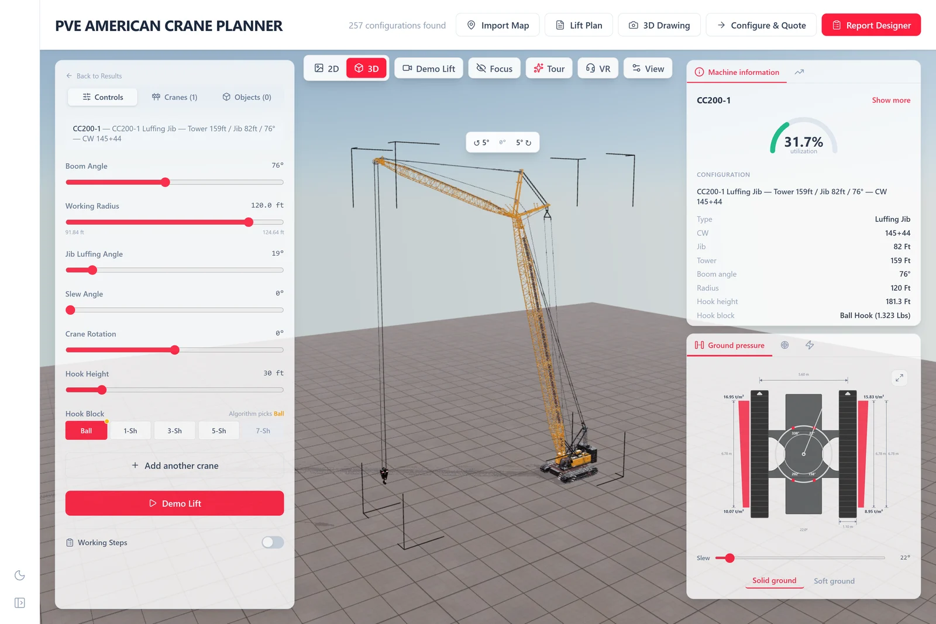Toggle Working Steps switch

click(x=273, y=542)
